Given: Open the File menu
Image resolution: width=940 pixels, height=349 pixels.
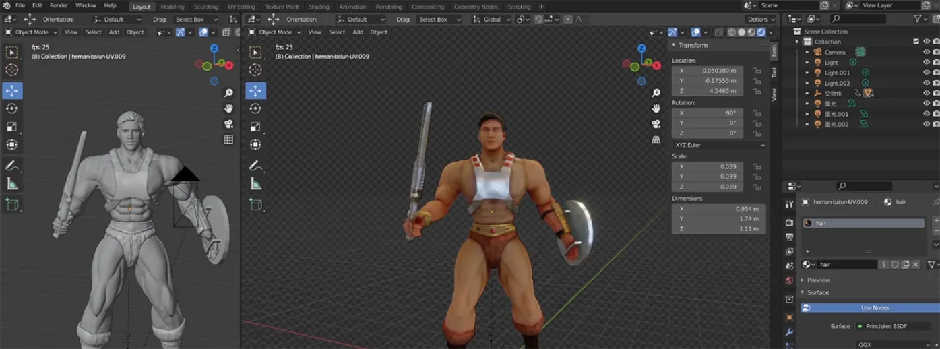Looking at the screenshot, I should coord(20,5).
